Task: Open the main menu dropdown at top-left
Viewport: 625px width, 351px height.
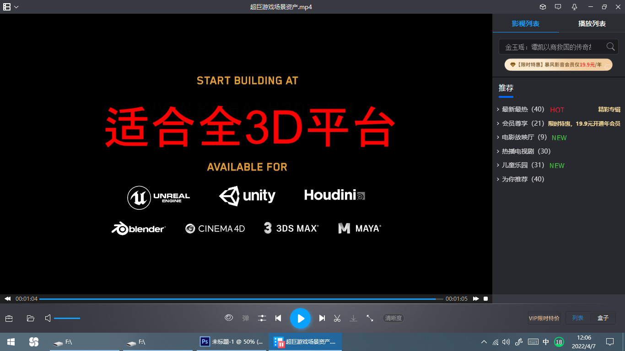Action: [11, 7]
